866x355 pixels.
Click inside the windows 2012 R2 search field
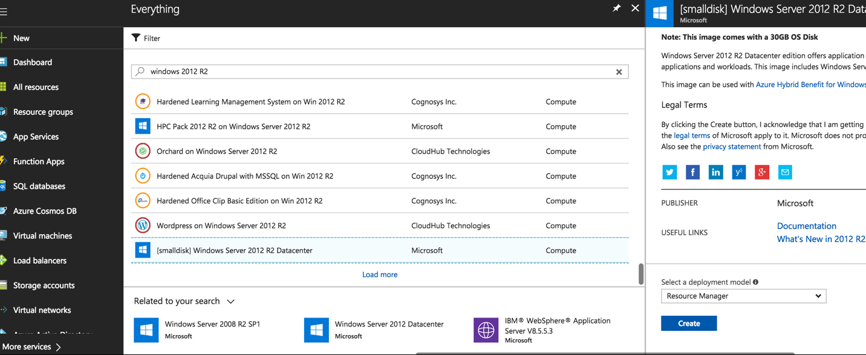(363, 71)
